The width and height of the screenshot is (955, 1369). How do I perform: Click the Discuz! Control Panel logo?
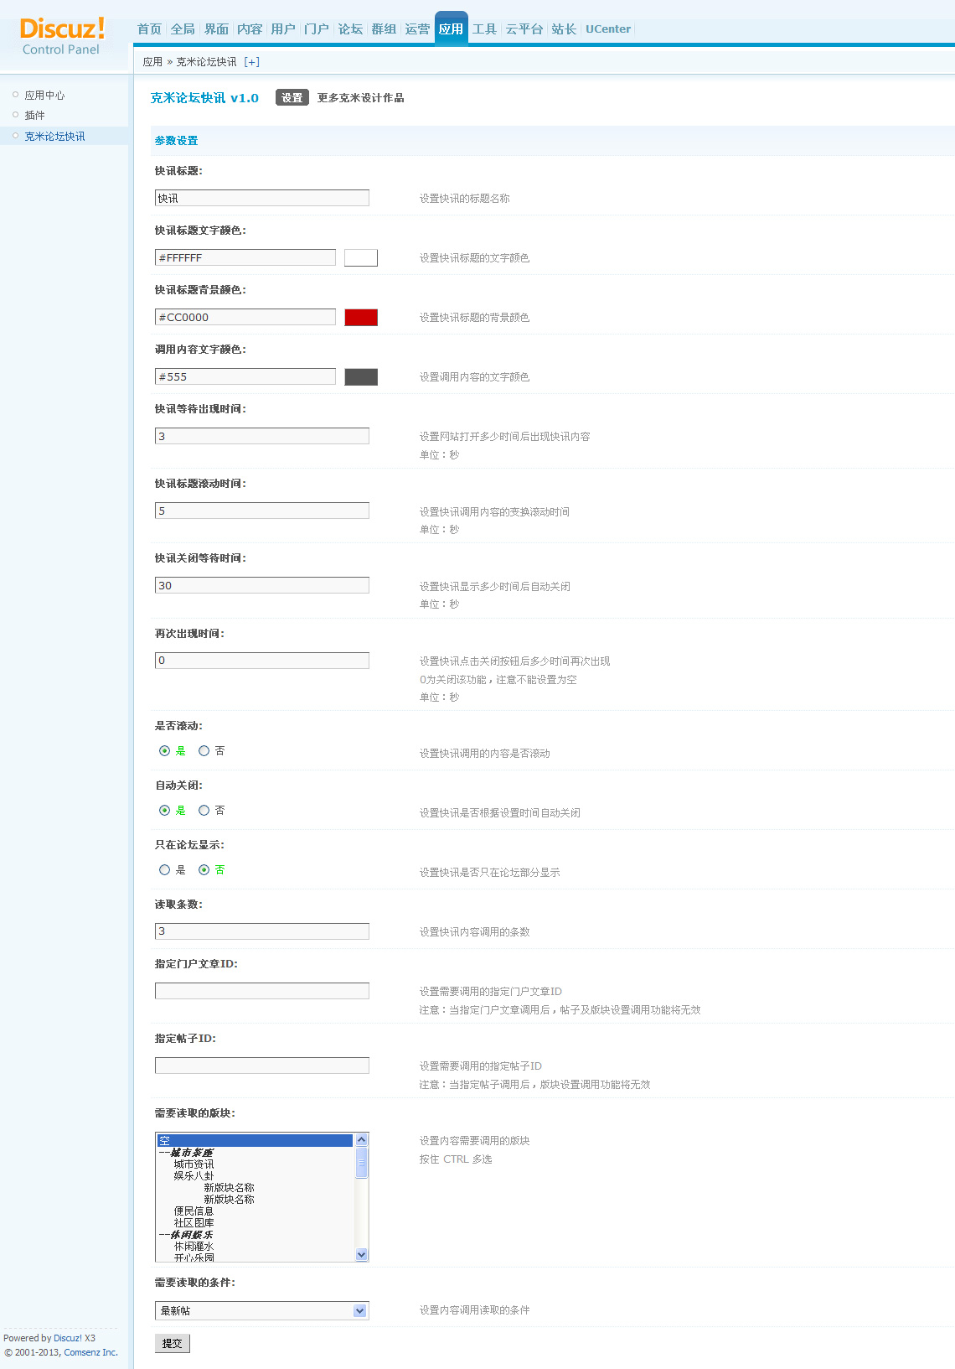pos(62,36)
